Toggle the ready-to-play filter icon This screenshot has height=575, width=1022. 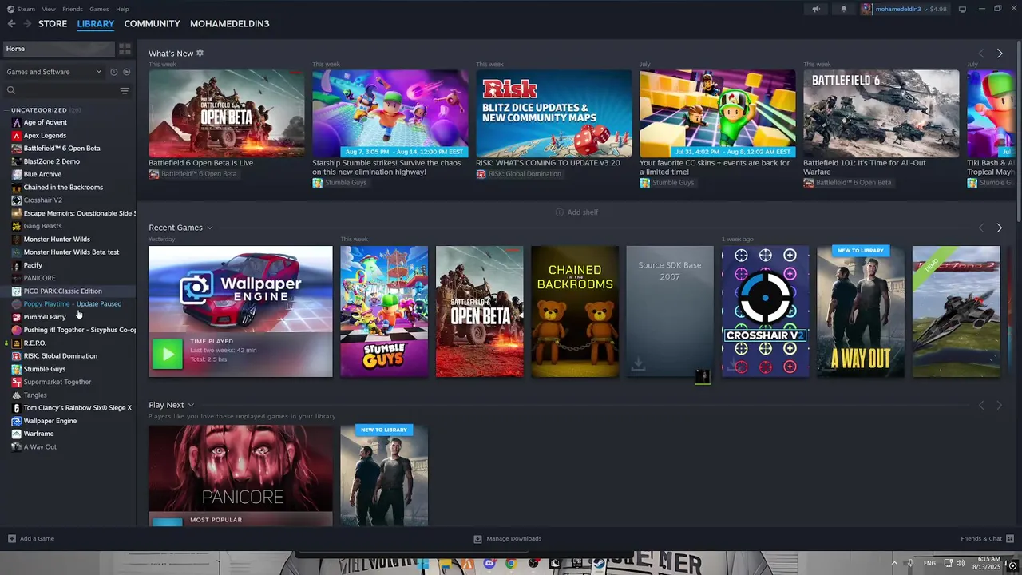[126, 72]
